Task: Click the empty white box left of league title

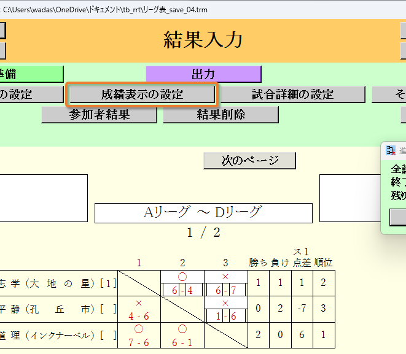Action: (x=44, y=198)
